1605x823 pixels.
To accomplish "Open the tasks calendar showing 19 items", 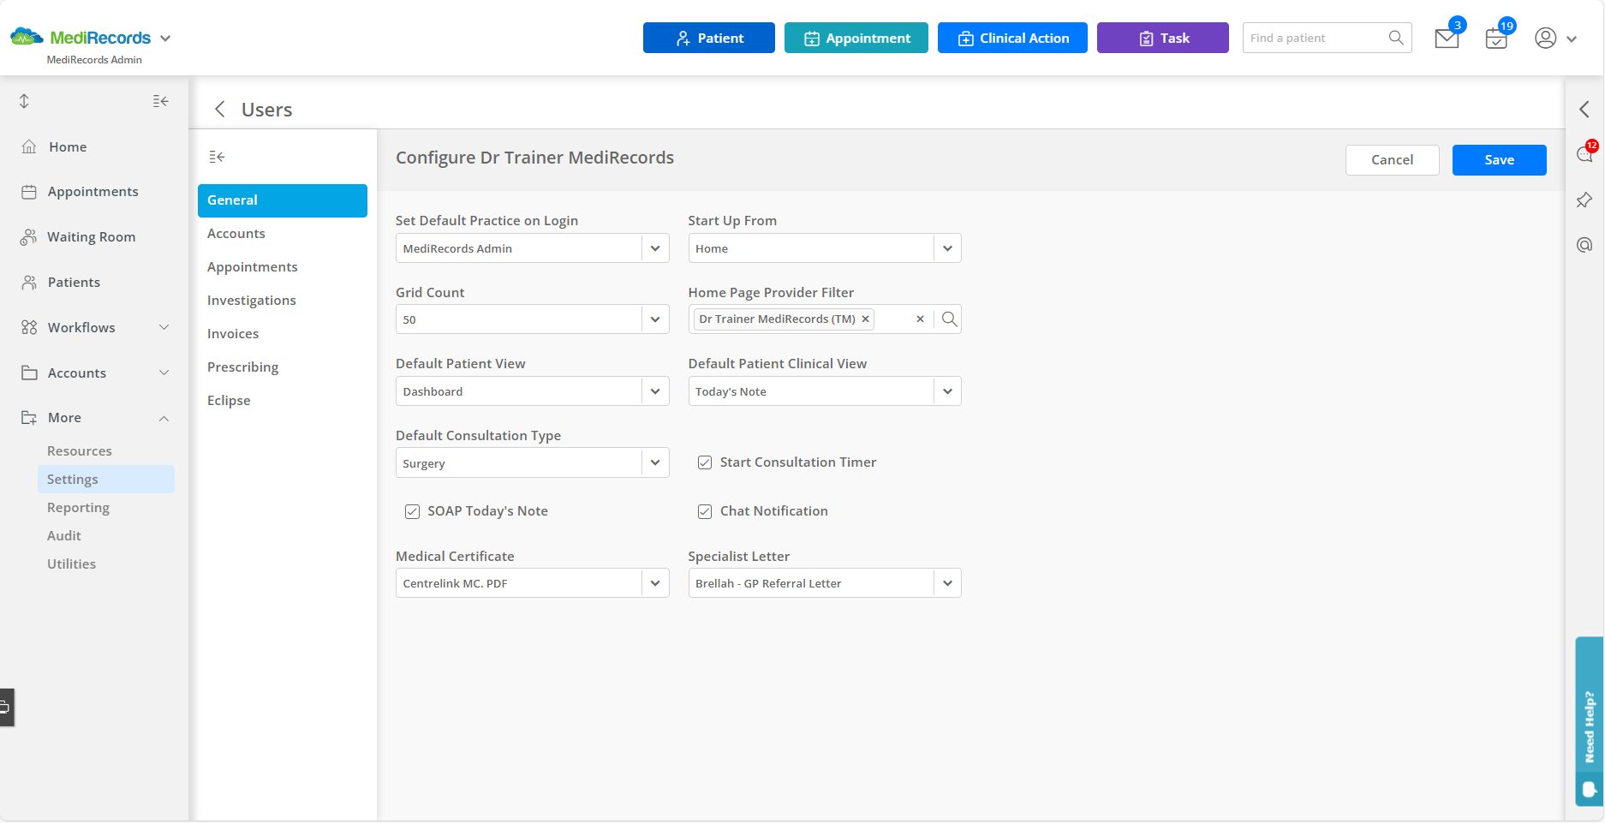I will 1496,38.
